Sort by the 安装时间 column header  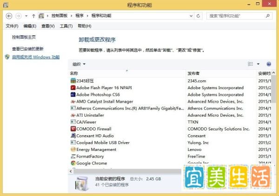click(264, 73)
